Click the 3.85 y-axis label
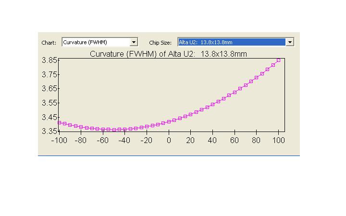This screenshot has width=346, height=216. click(x=49, y=60)
